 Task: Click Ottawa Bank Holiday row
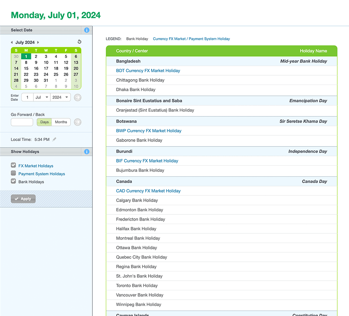click(221, 247)
